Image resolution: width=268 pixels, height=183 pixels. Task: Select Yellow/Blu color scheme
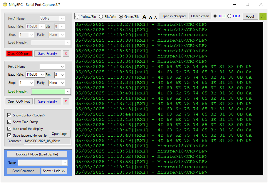click(86, 16)
